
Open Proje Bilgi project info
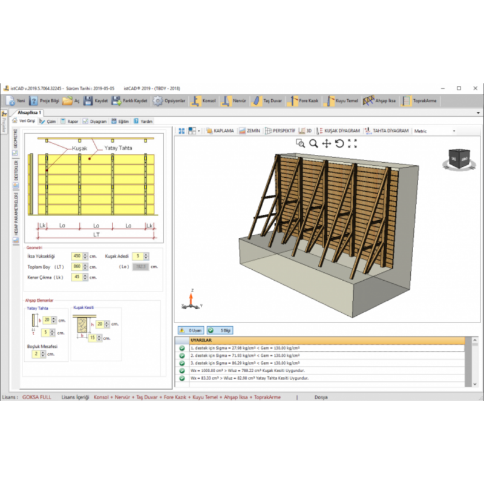coord(44,100)
